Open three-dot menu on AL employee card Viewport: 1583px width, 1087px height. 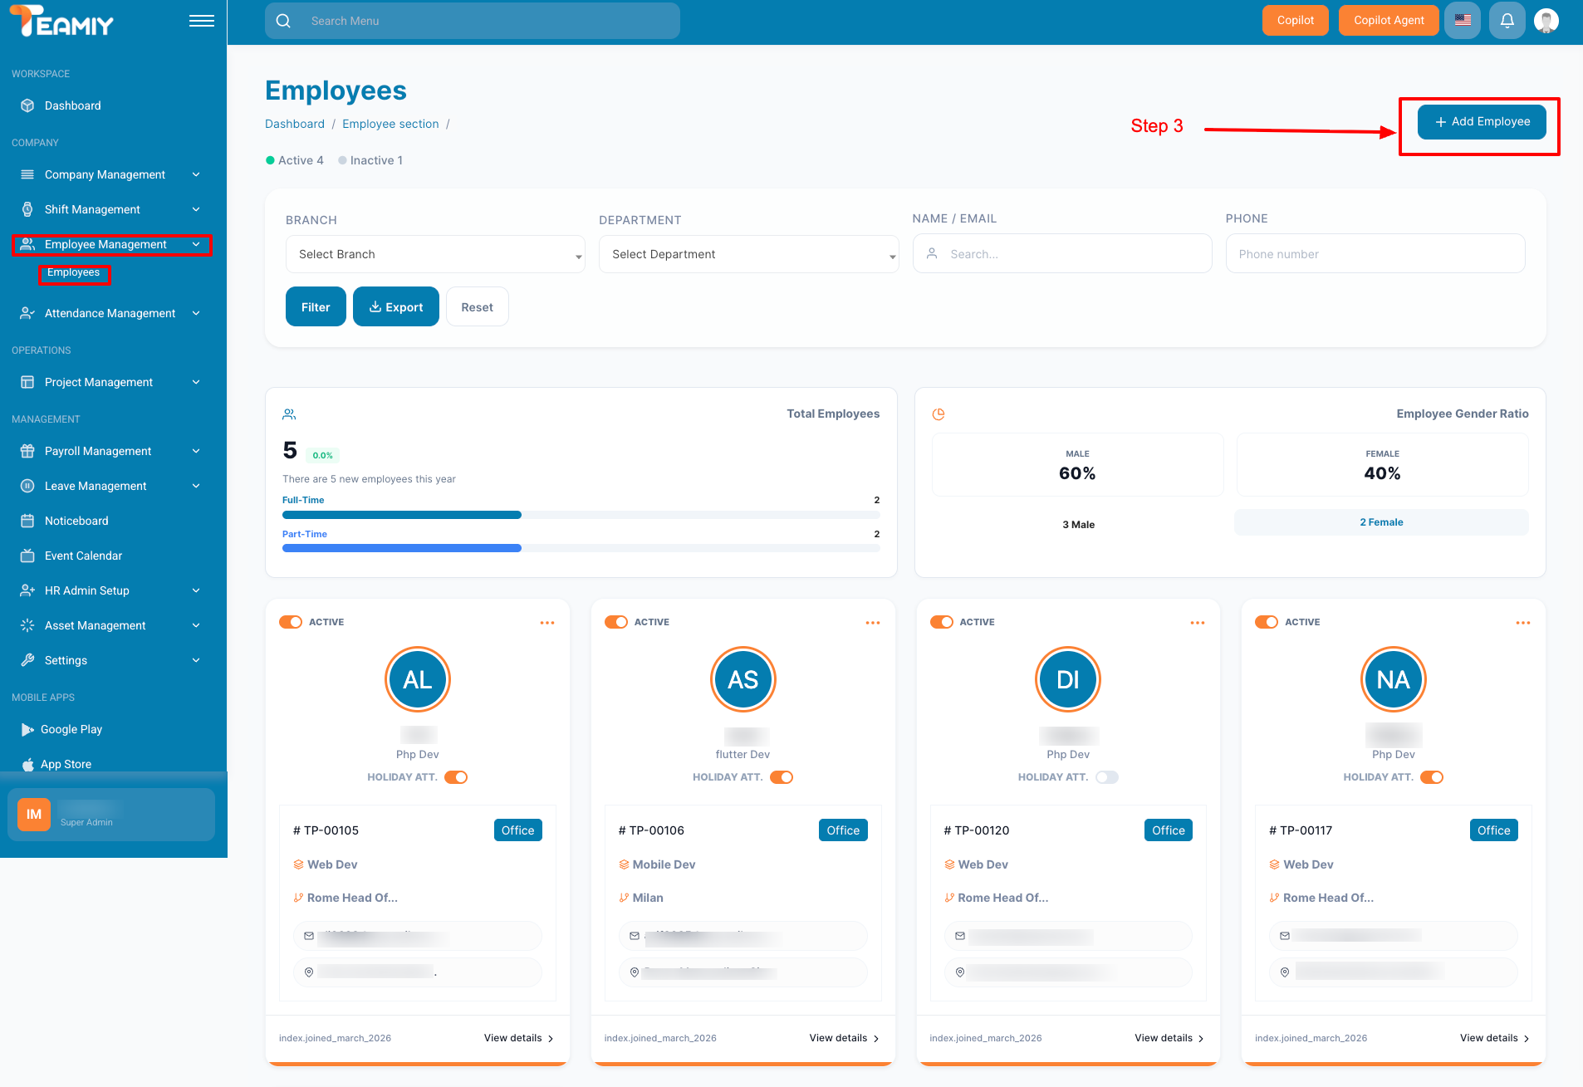(x=546, y=623)
